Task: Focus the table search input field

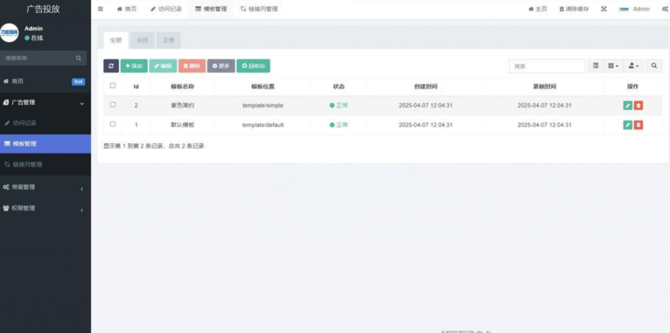Action: point(547,66)
